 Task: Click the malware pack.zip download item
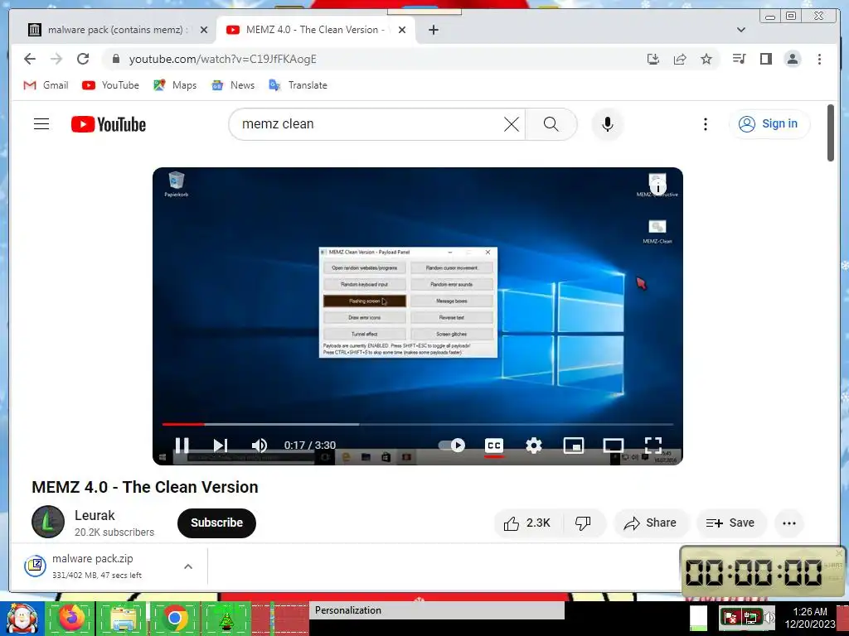click(98, 566)
